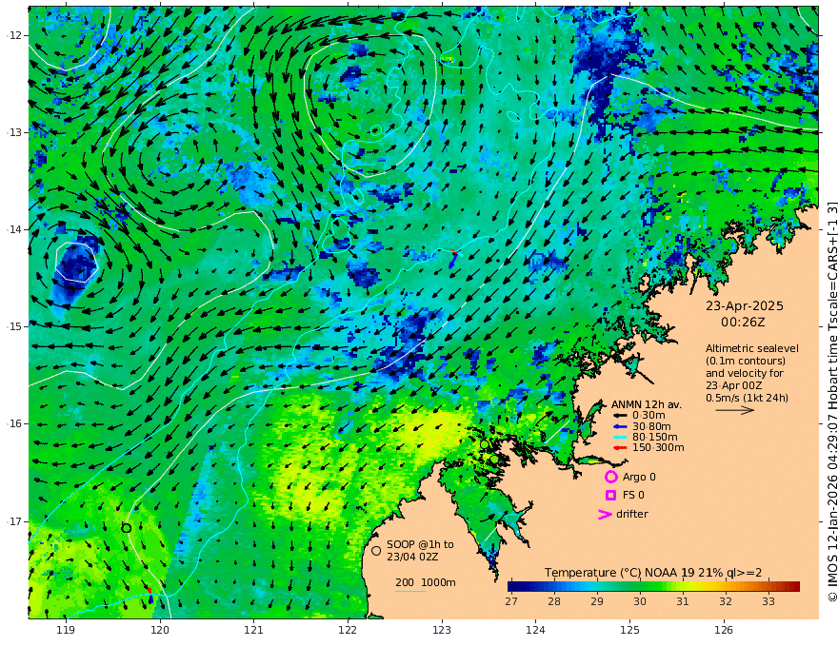The height and width of the screenshot is (647, 838).
Task: Click the magenta Argo circle symbol
Action: pos(610,477)
